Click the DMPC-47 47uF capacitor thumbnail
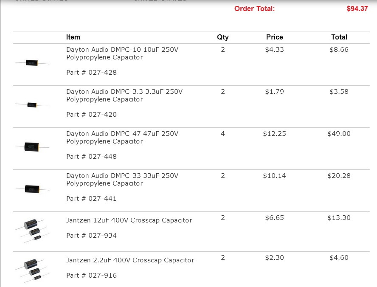The image size is (377, 287). point(32,147)
